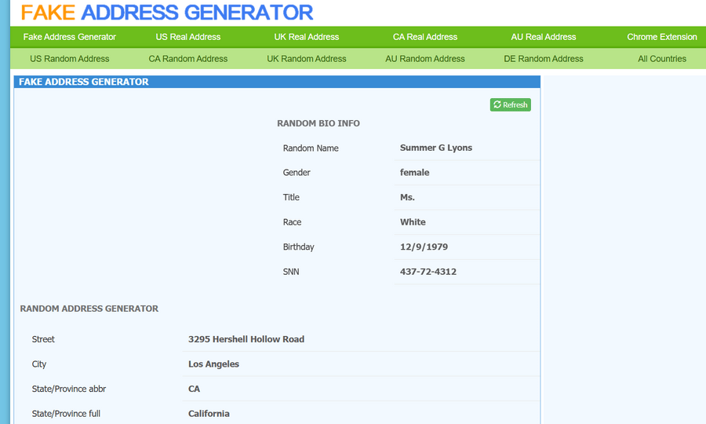Click the SNN value 437-72-4312
This screenshot has height=424, width=706.
428,272
